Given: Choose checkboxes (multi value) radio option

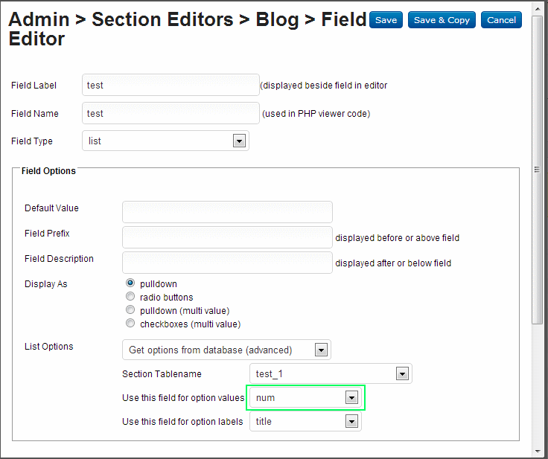Looking at the screenshot, I should point(131,324).
